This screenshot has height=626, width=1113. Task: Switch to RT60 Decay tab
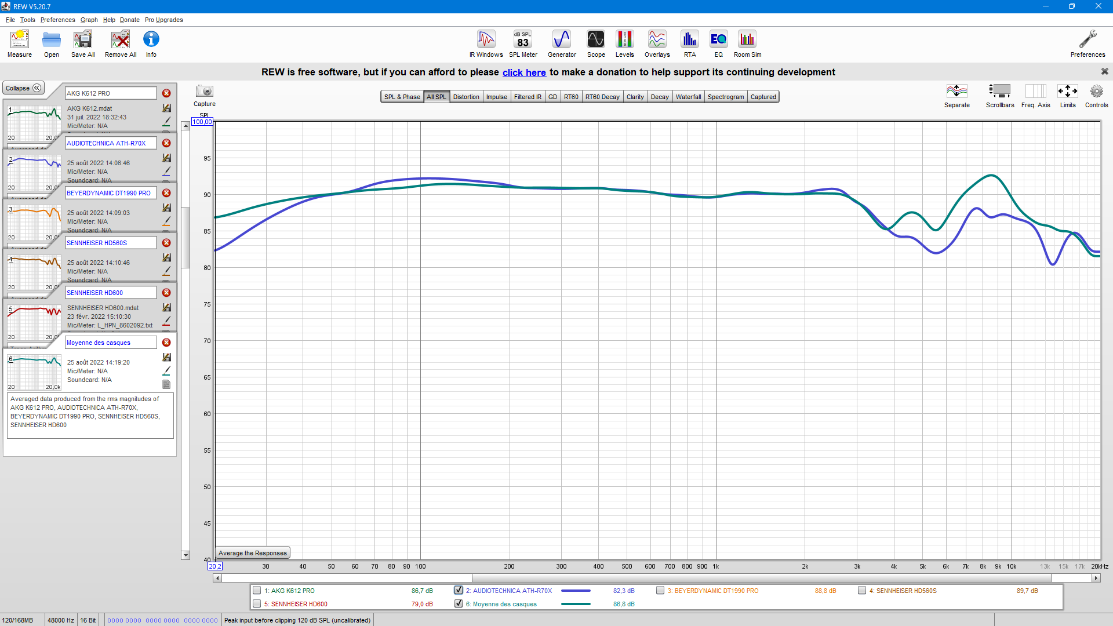[602, 97]
